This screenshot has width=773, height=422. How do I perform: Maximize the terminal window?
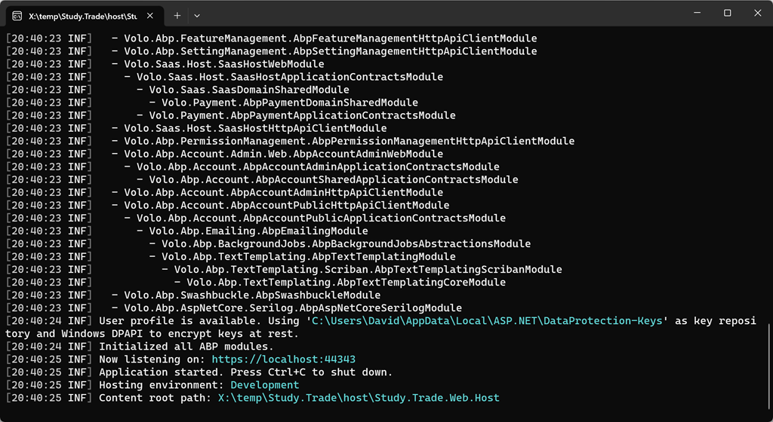727,13
